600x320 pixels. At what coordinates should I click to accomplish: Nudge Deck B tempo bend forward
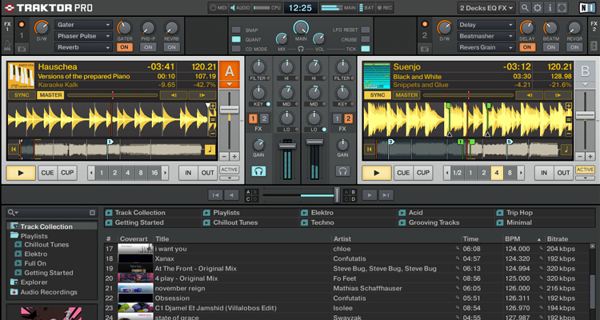558,95
